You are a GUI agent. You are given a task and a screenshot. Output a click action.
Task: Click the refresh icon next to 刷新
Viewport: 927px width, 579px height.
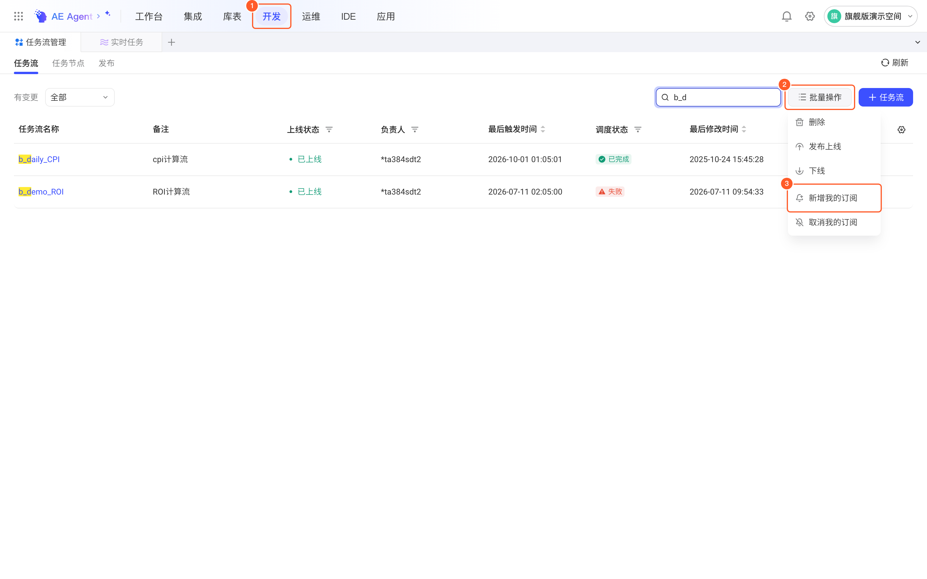tap(885, 63)
